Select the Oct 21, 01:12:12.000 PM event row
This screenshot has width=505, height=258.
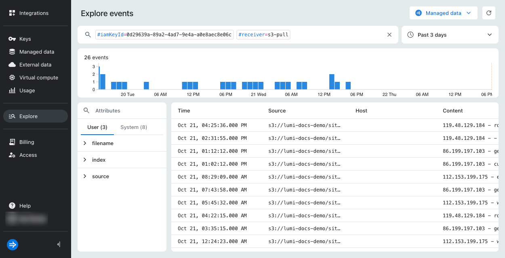point(335,151)
